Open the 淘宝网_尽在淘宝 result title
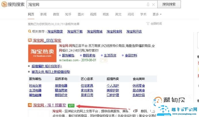Screen dimensions: 199x117 click(47, 40)
